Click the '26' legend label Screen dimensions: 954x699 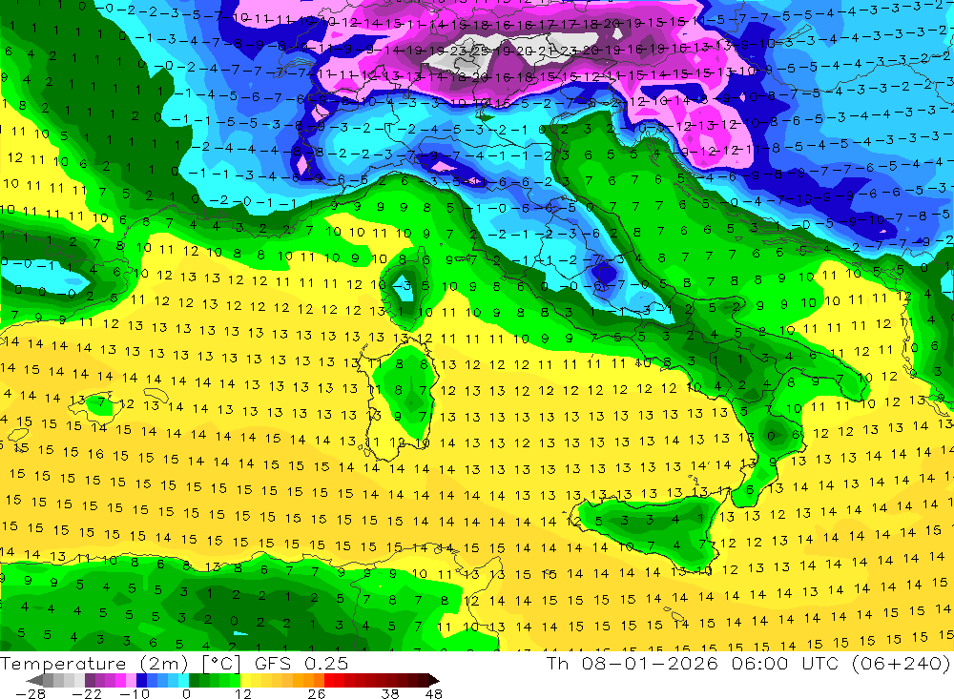coord(317,693)
